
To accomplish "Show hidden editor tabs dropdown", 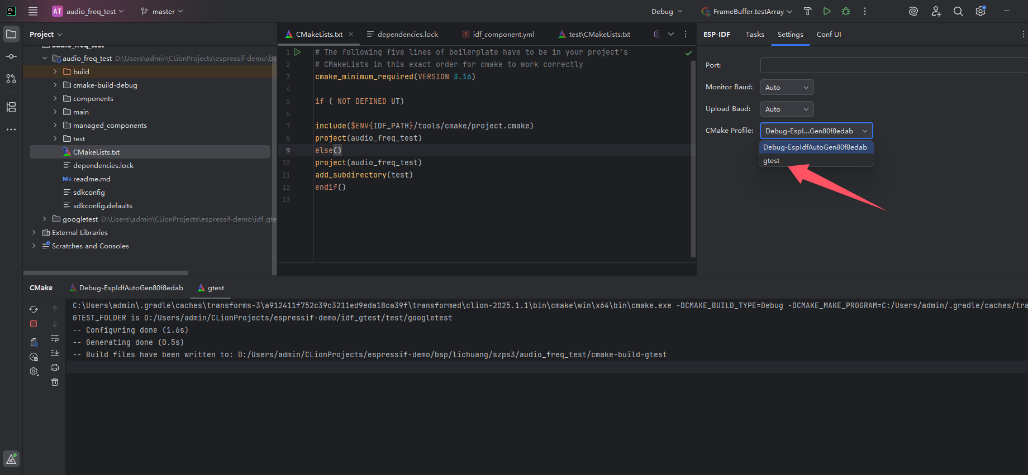I will 671,34.
